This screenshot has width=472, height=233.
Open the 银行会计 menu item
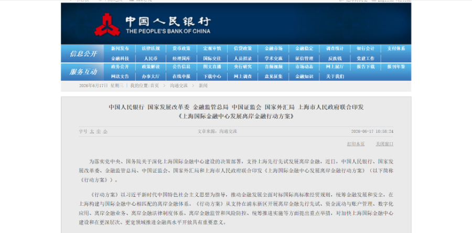click(x=366, y=48)
